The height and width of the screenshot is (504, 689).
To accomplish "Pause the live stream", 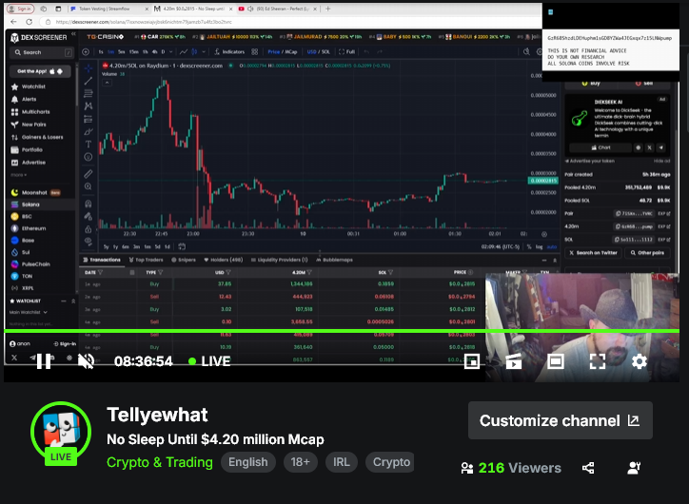I will pyautogui.click(x=44, y=361).
